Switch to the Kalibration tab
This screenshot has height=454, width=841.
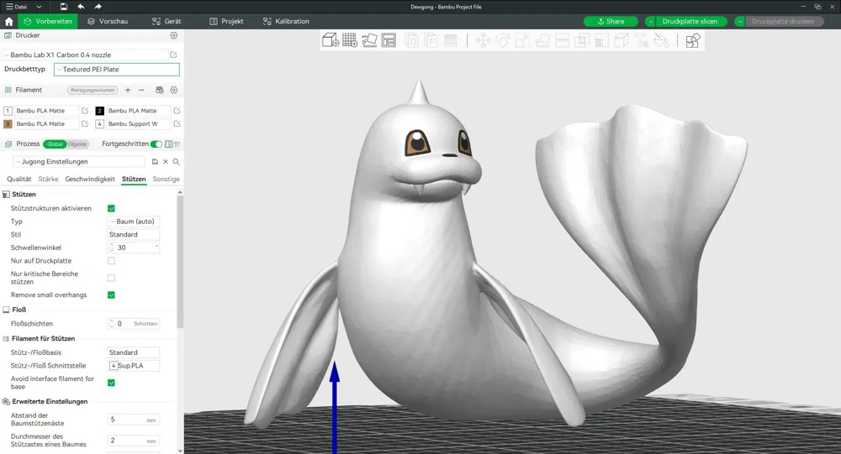(x=286, y=22)
